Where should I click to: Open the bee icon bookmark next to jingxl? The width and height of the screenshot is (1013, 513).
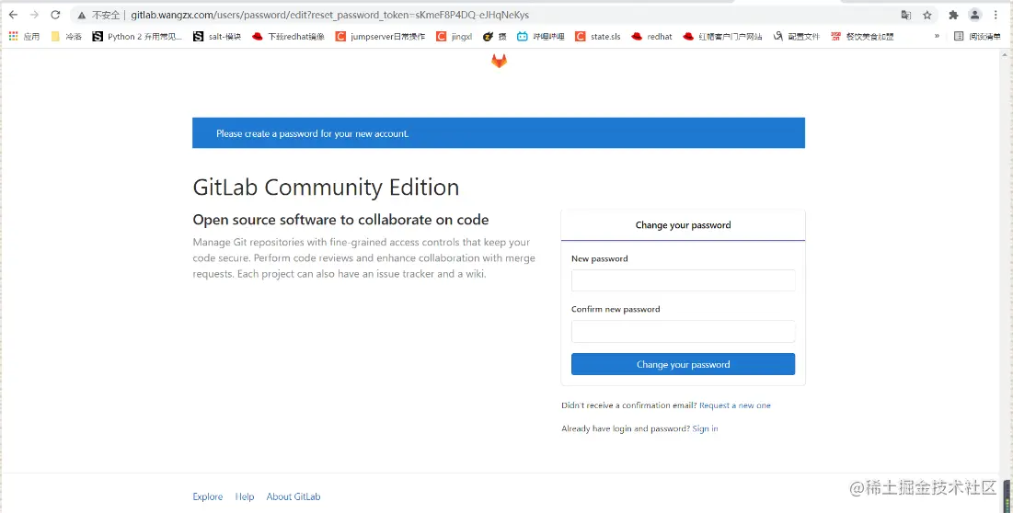click(x=495, y=37)
